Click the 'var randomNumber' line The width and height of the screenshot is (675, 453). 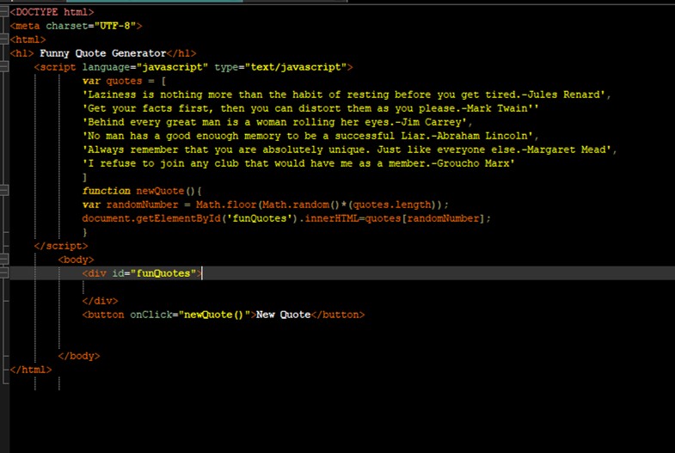point(265,205)
